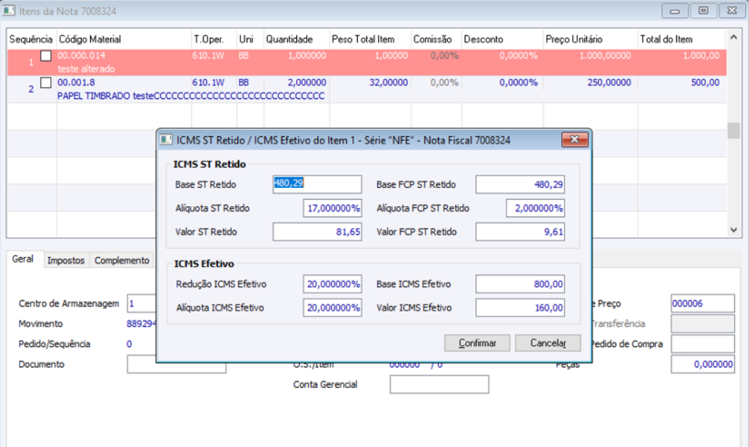This screenshot has height=447, width=749.
Task: Click the Cancelar button
Action: point(548,343)
